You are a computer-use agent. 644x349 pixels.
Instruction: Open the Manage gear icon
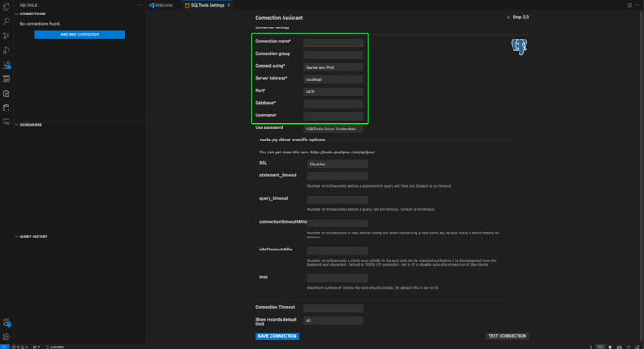tap(6, 337)
